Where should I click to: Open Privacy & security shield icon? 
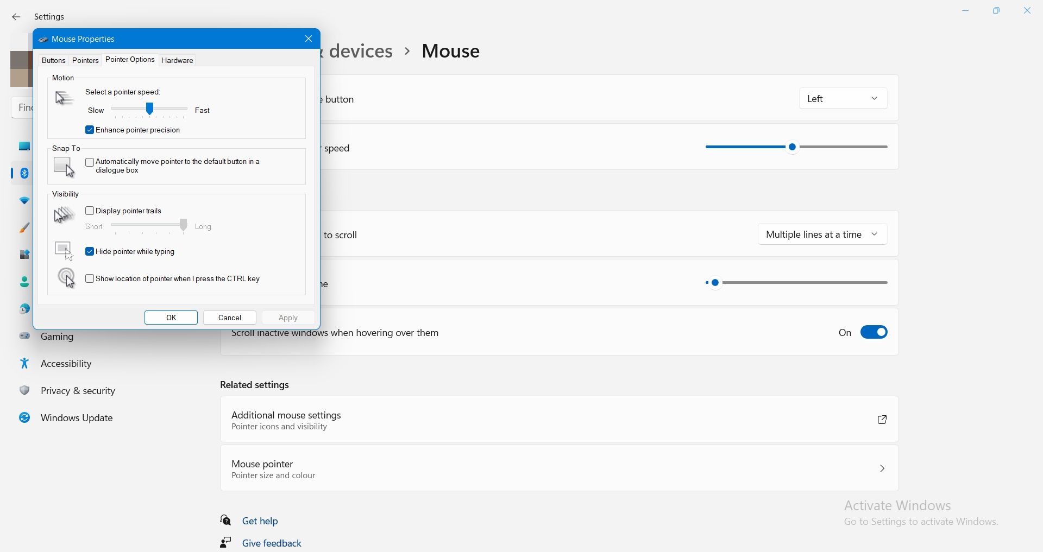(x=24, y=391)
